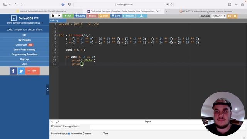The image size is (247, 139).
Task: Open the IDE sidebar menu item
Action: point(24,35)
